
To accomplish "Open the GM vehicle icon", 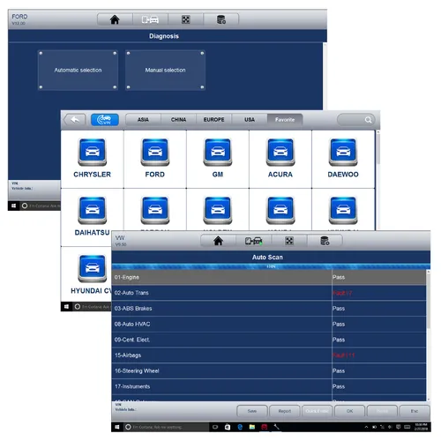I will (218, 153).
